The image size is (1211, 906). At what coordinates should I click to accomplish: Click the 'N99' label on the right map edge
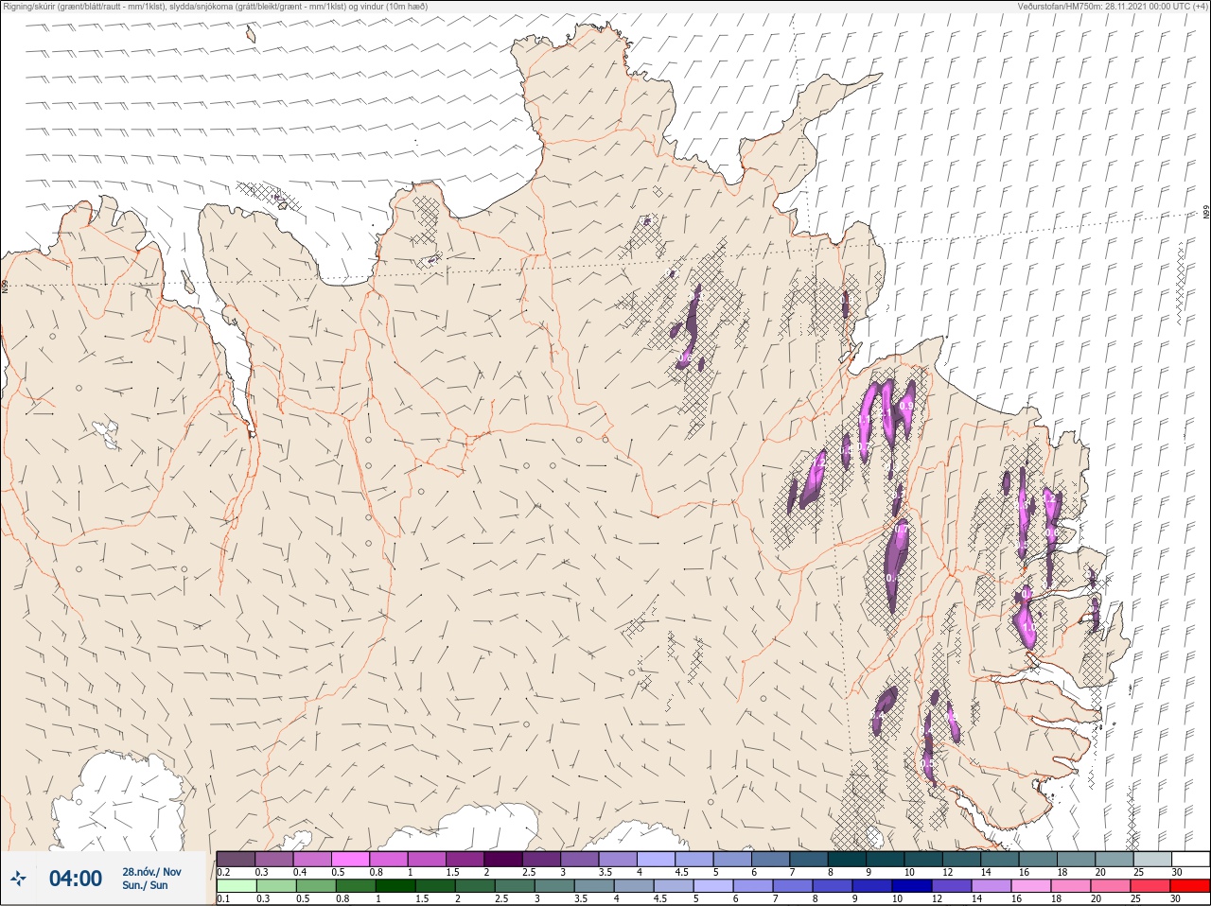point(1206,213)
